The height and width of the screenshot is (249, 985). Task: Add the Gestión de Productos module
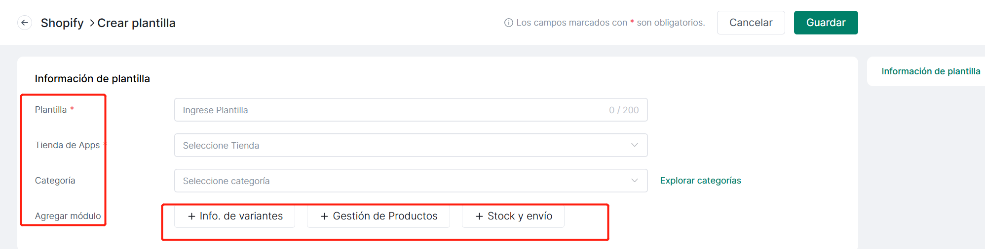(379, 216)
